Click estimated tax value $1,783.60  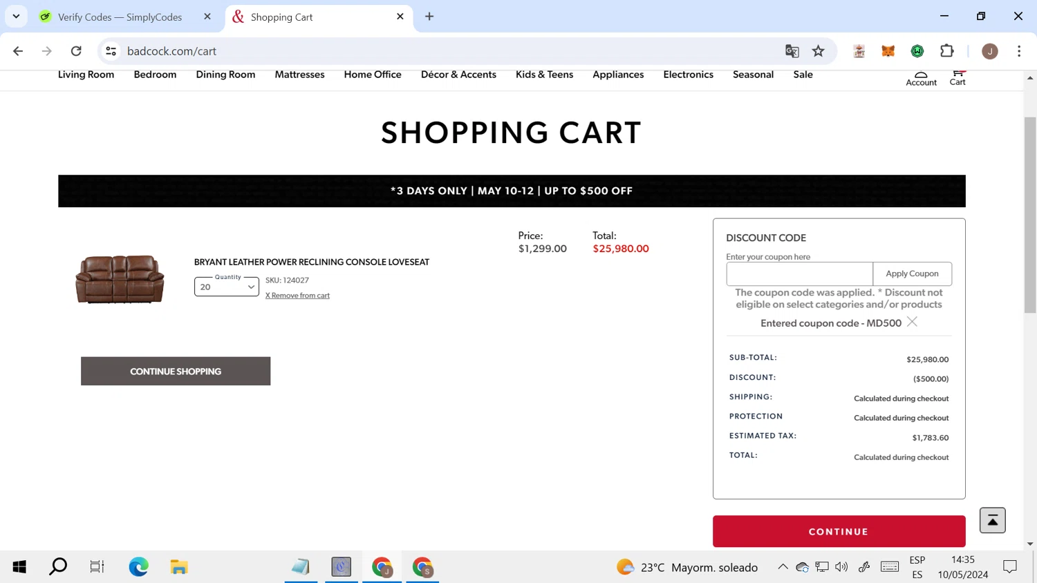point(931,437)
